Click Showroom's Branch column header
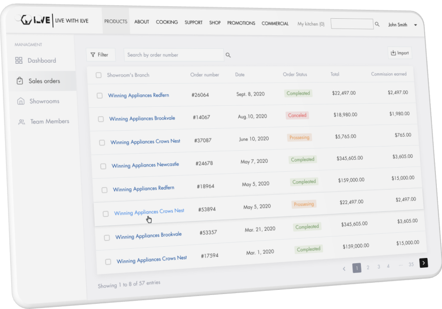This screenshot has height=309, width=442. (128, 75)
